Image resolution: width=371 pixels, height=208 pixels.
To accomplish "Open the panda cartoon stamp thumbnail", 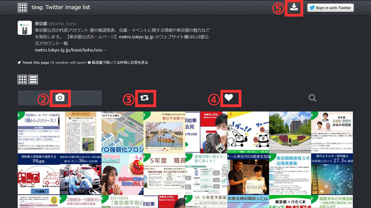I will [248, 132].
